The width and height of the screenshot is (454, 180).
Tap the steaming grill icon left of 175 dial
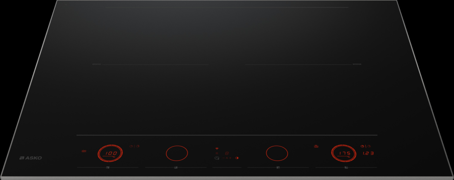tap(316, 146)
